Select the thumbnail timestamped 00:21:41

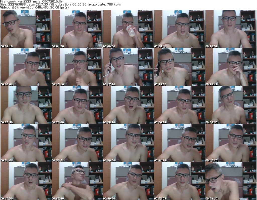[x=231, y=67]
